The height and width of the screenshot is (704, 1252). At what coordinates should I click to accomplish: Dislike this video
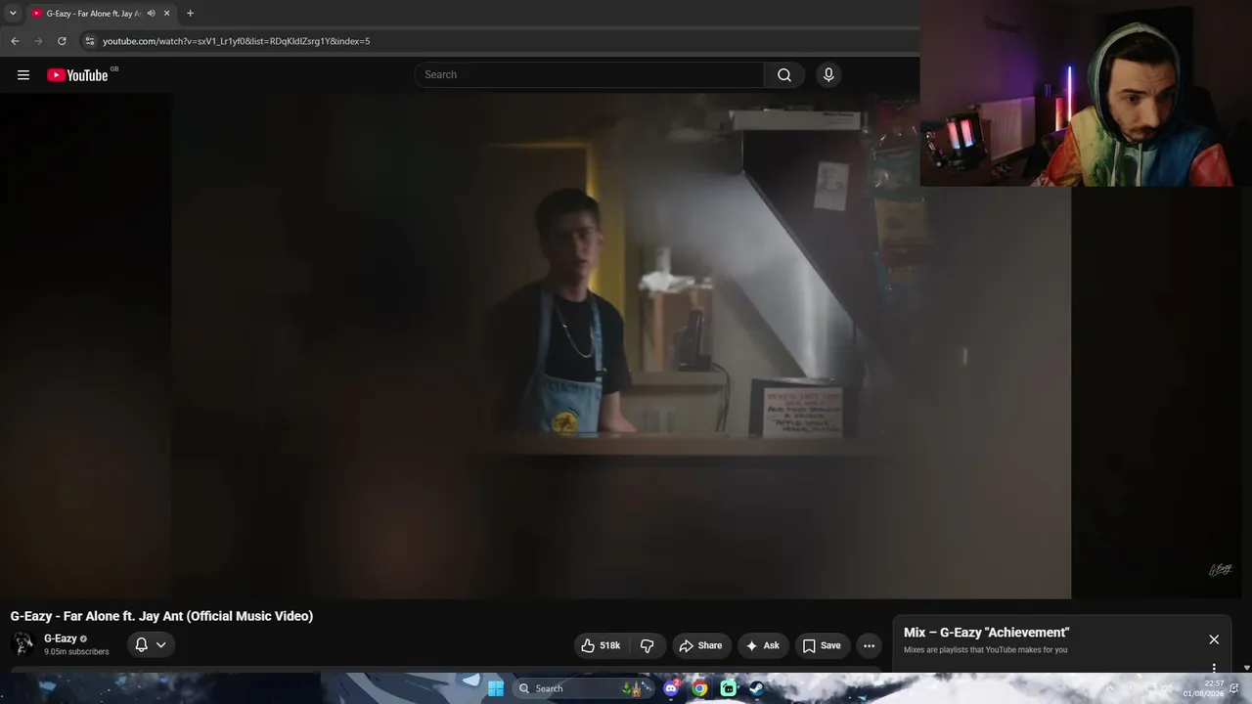tap(648, 645)
